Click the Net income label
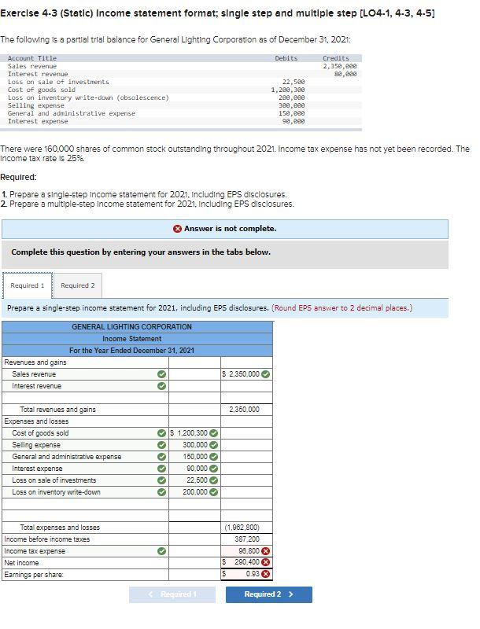 (x=21, y=563)
